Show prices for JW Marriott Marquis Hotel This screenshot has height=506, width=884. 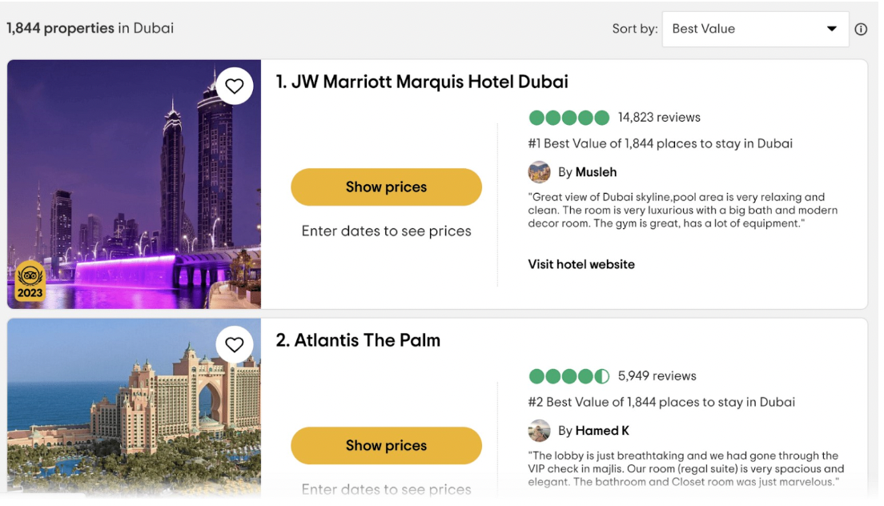pos(386,187)
